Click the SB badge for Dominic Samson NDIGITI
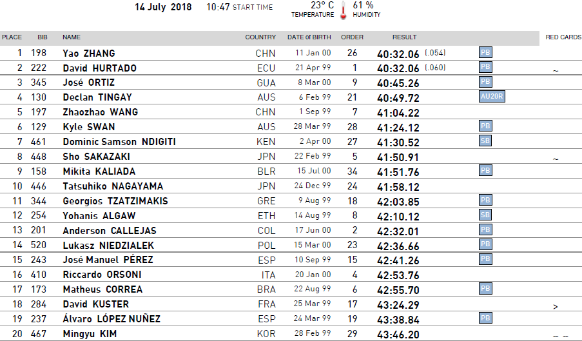This screenshot has width=582, height=341. [x=485, y=141]
